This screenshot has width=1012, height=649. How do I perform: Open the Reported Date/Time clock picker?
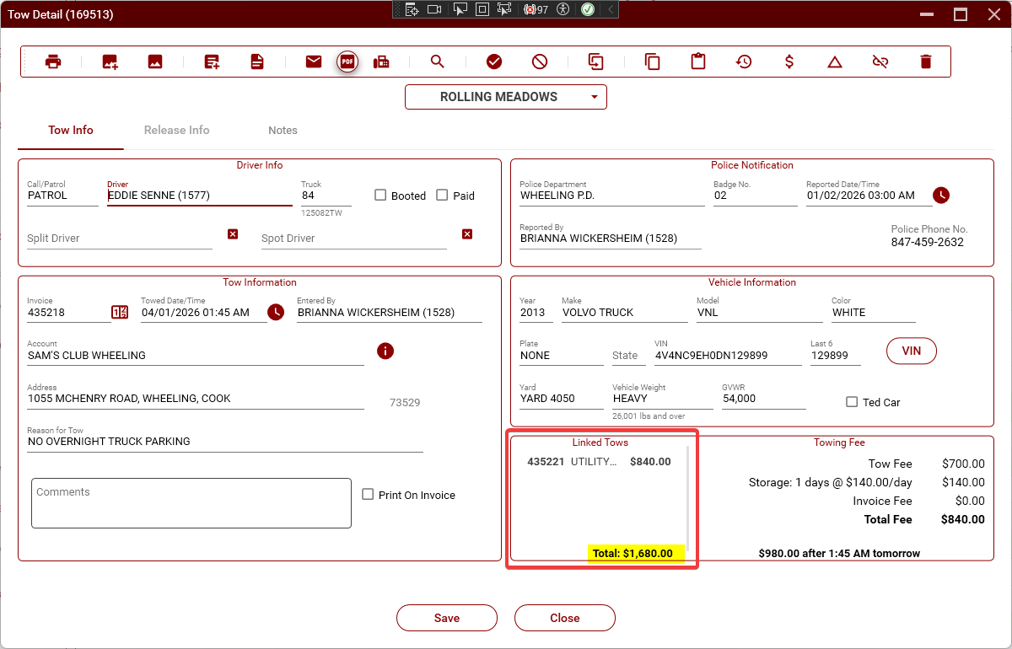point(941,196)
